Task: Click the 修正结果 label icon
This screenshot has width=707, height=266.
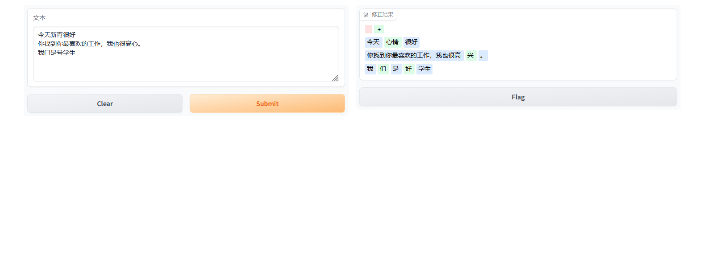Action: [366, 15]
